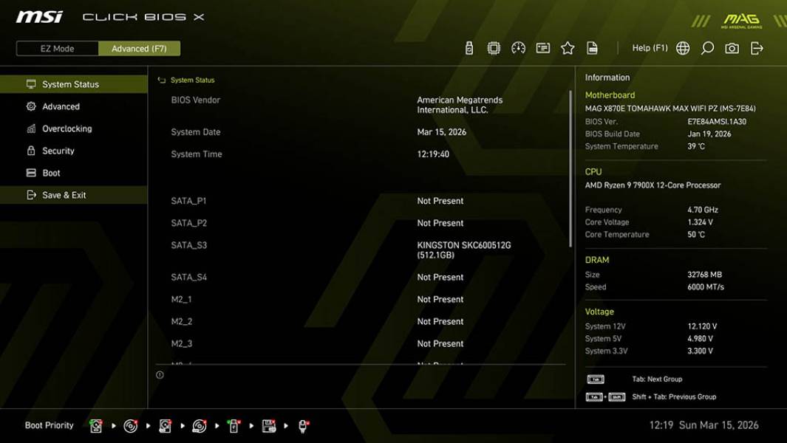Open Favorites using the star icon
The width and height of the screenshot is (787, 443).
coord(568,47)
